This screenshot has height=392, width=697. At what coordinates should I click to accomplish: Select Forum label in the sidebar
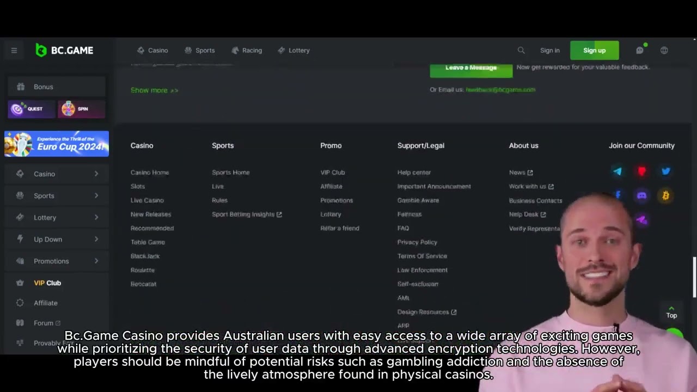pos(44,323)
